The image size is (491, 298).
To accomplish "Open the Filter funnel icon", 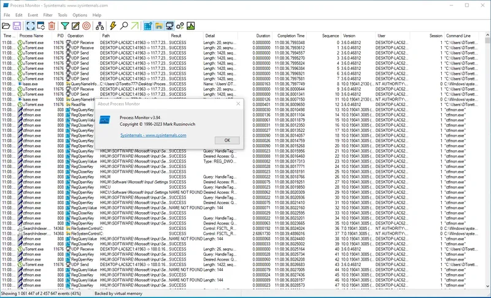I will pos(65,26).
